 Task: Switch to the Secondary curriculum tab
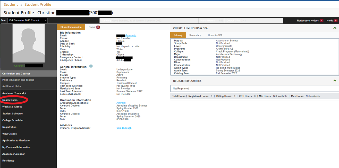click(x=195, y=35)
